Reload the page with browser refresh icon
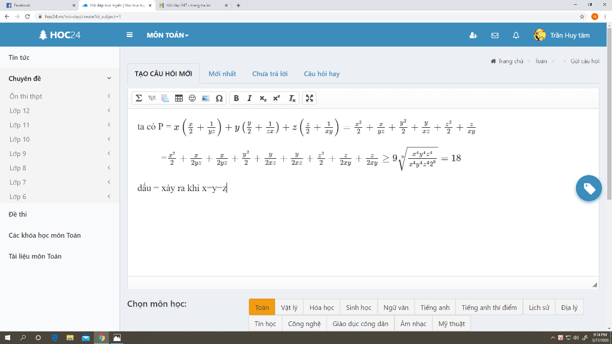Viewport: 612px width, 344px height. coord(27,16)
